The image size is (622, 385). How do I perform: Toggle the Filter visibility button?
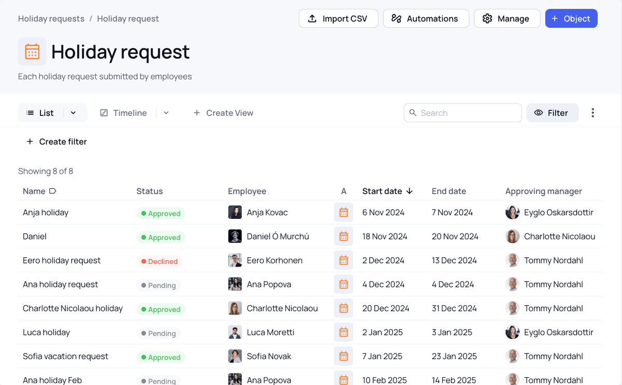pyautogui.click(x=552, y=113)
